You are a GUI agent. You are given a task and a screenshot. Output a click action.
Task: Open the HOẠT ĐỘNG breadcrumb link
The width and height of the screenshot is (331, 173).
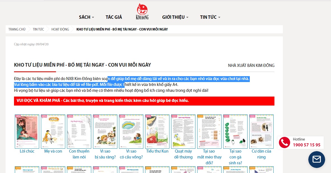(x=60, y=29)
